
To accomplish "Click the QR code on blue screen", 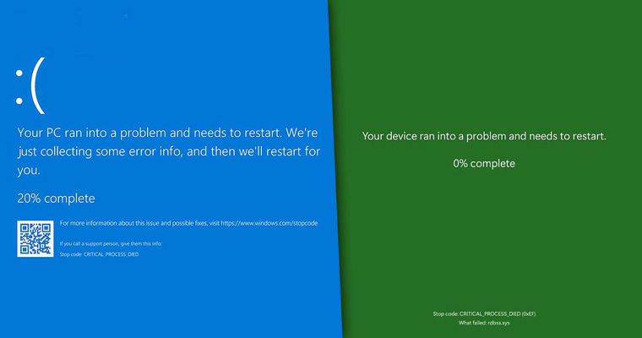I will 35,238.
